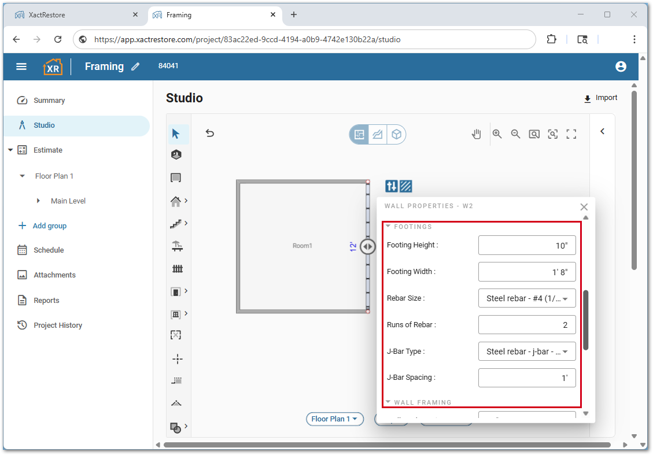Open the Rebar Size dropdown
The height and width of the screenshot is (455, 653).
[527, 298]
